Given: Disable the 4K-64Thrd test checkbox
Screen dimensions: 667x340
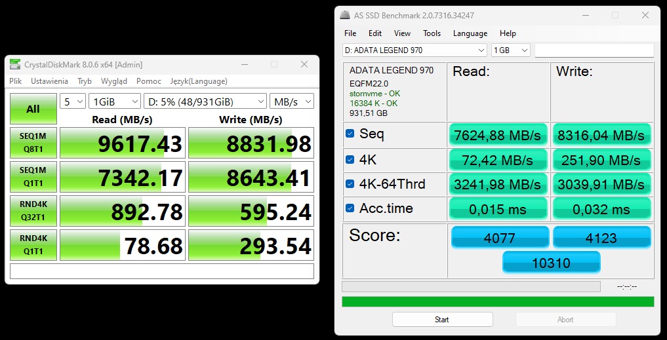Looking at the screenshot, I should tap(350, 184).
